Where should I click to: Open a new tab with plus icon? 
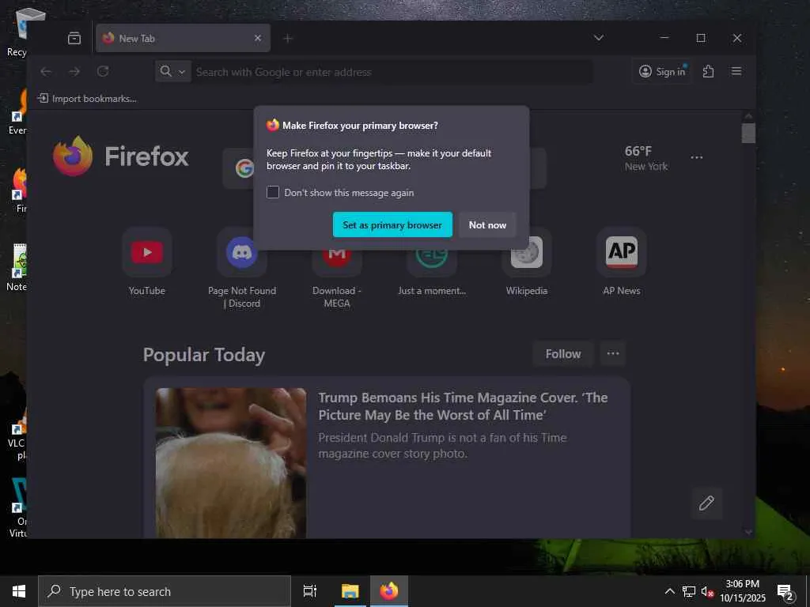[288, 38]
